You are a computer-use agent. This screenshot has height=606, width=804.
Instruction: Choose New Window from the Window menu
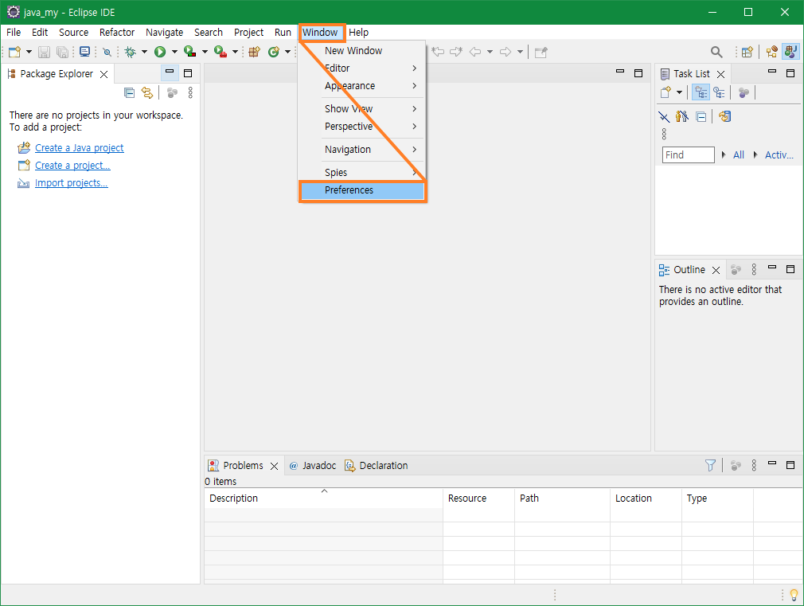tap(362, 51)
